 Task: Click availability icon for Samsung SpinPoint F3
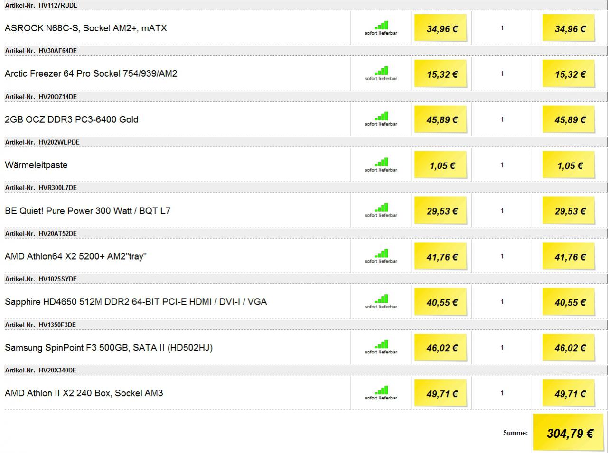(381, 345)
